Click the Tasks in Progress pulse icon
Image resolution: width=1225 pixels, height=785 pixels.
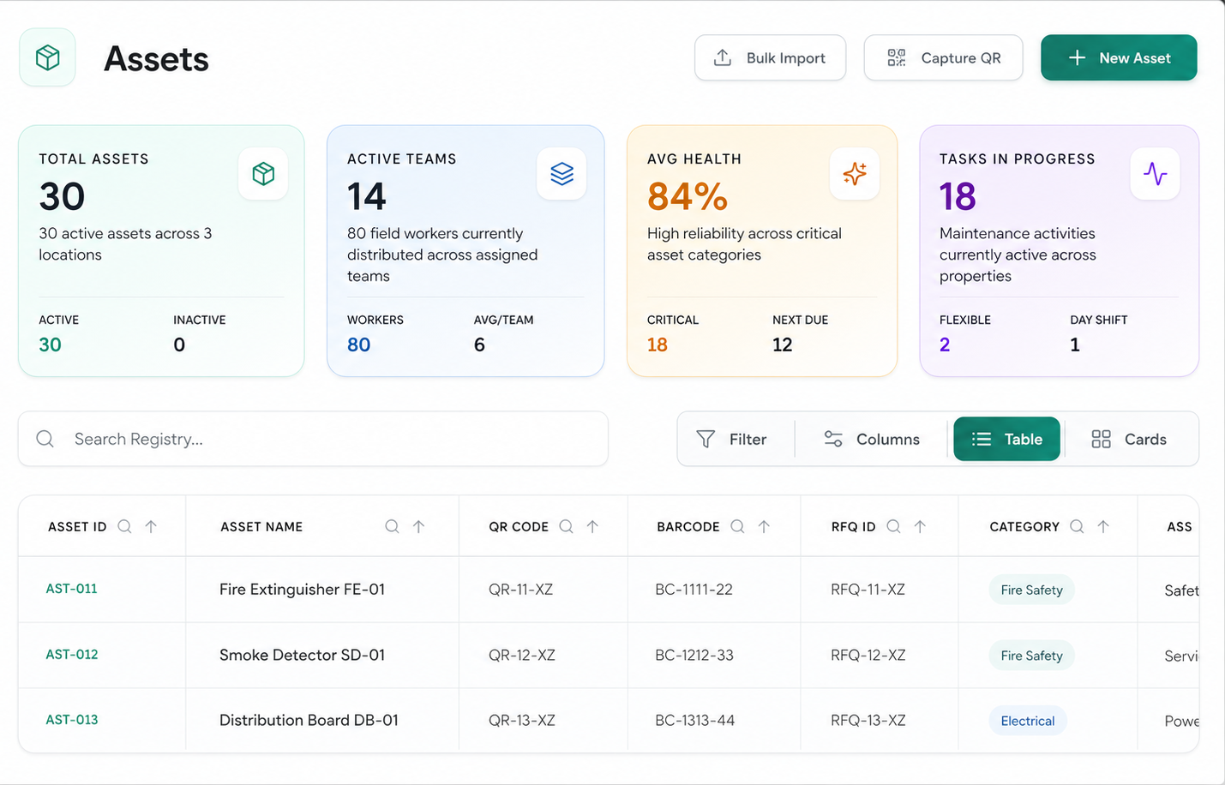click(1155, 174)
